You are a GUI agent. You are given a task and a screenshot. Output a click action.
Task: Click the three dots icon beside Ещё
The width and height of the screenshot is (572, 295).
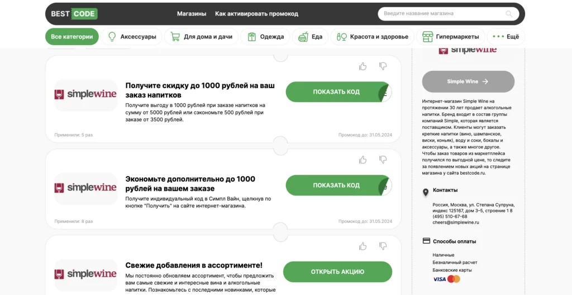click(x=498, y=36)
